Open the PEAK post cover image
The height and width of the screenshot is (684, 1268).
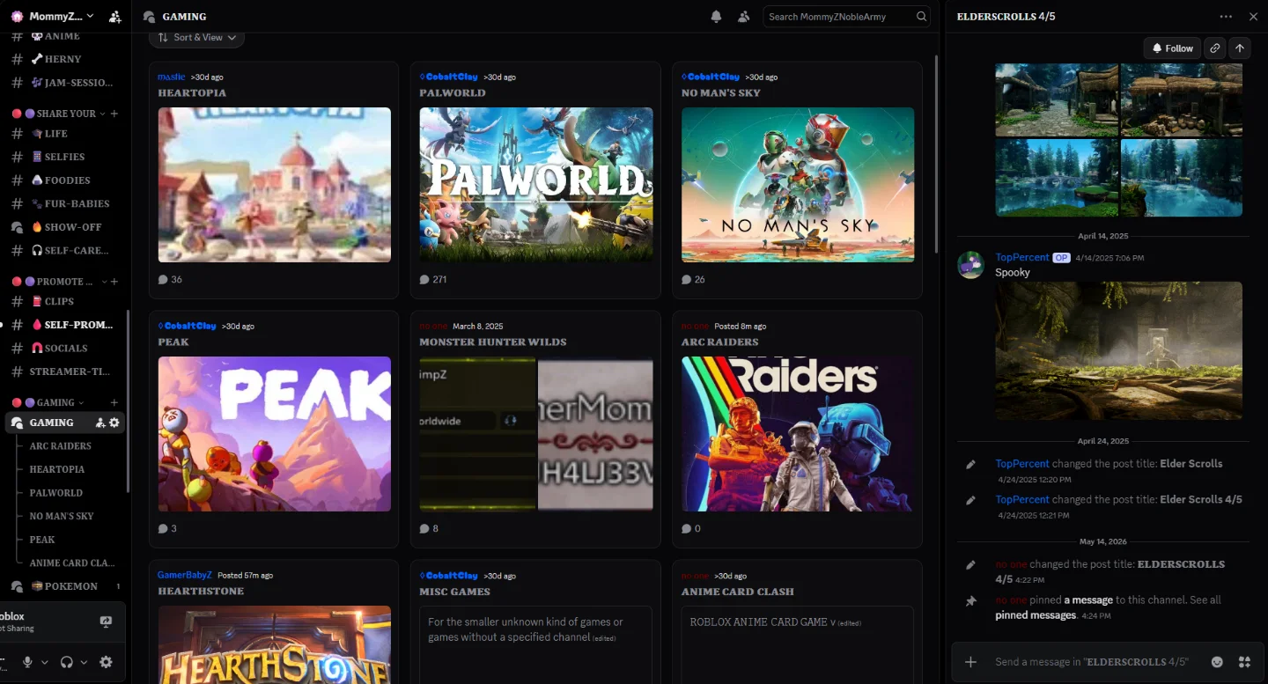pos(275,434)
